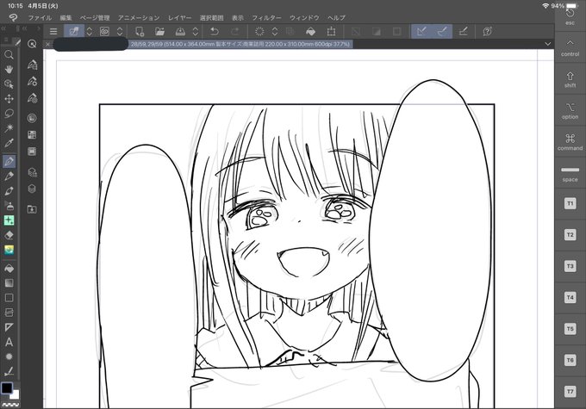Screen dimensions: 586x409
Task: Click the Undo arrow in command bar
Action: (x=214, y=31)
